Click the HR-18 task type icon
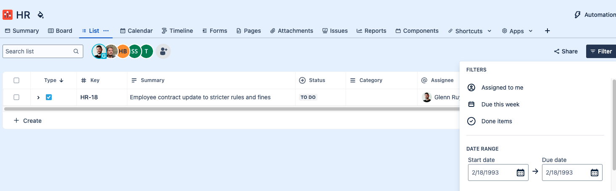Image resolution: width=616 pixels, height=191 pixels. point(49,97)
